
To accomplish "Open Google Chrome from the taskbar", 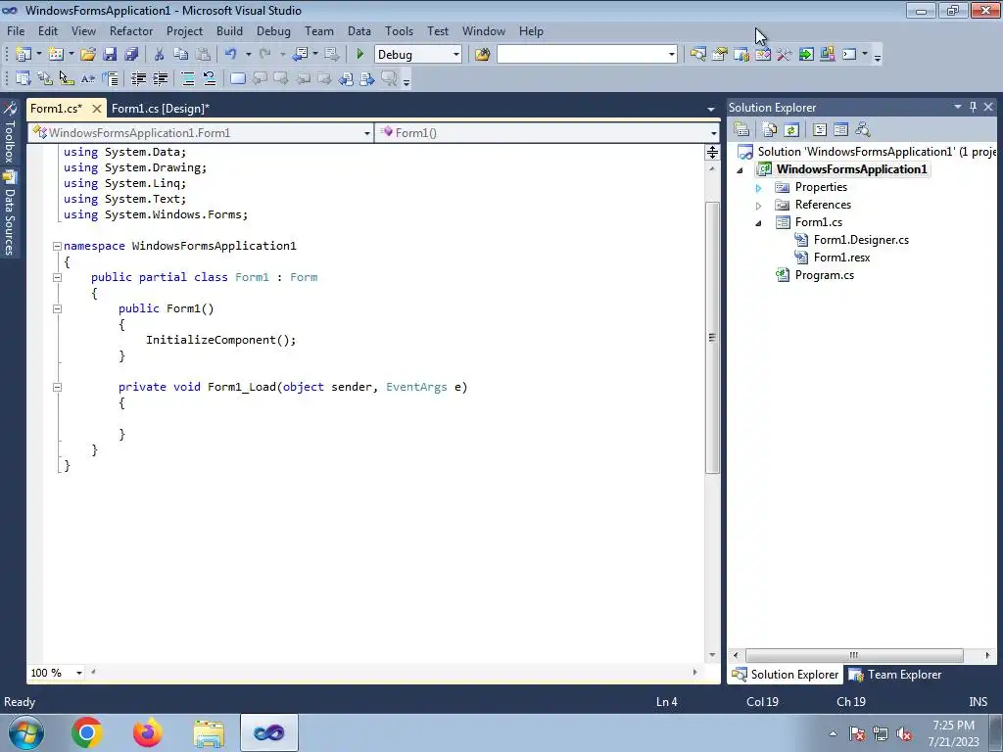I will [x=87, y=732].
